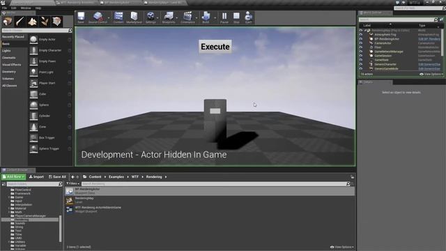This screenshot has height=251, width=446.
Task: Expand the Game folder in tree
Action: tap(9, 197)
